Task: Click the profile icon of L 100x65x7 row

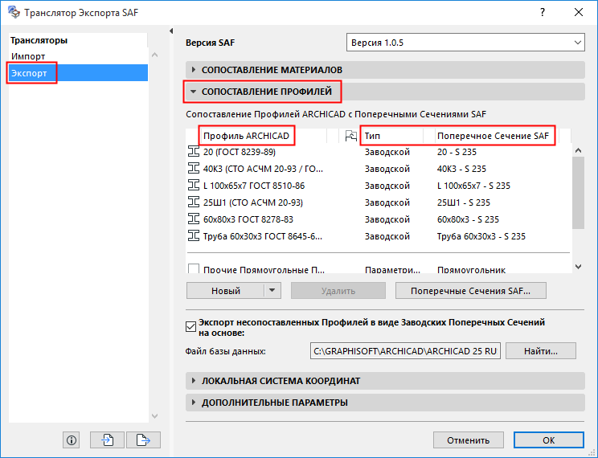Action: coord(194,186)
